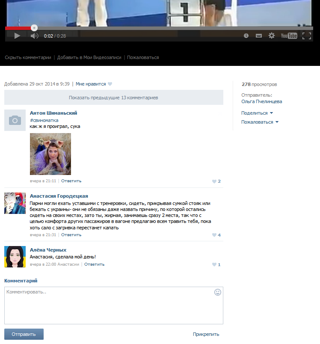Click the вчера в 21:31 timestamp
The width and height of the screenshot is (320, 344).
(x=43, y=235)
